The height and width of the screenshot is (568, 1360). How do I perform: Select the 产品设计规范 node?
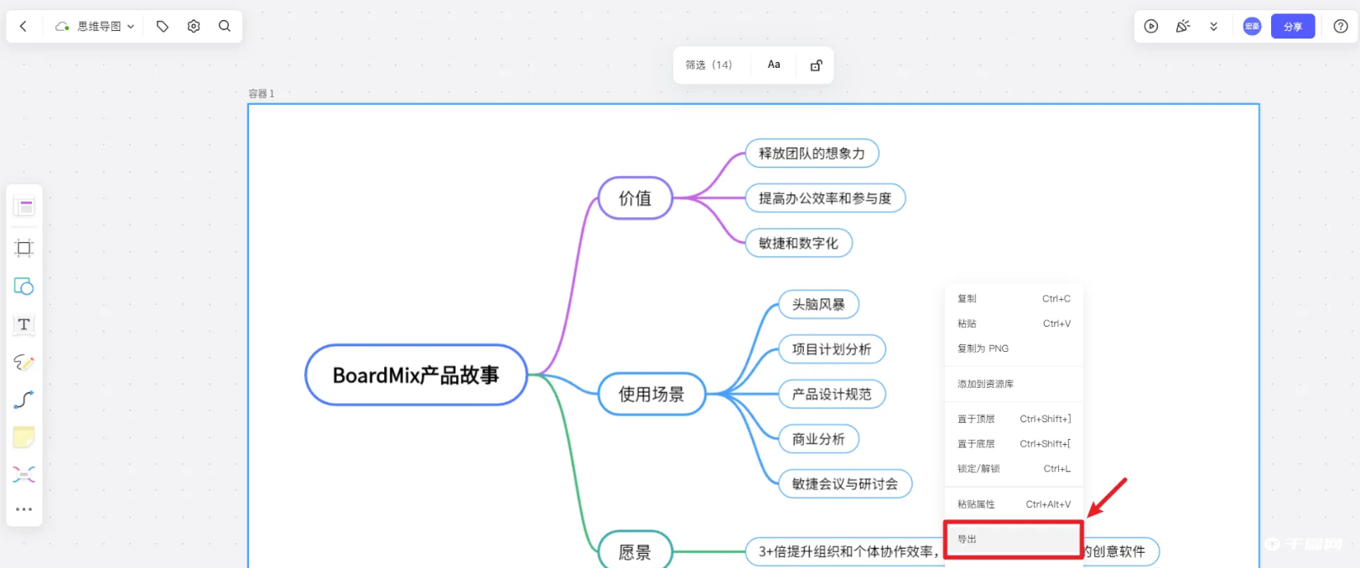click(832, 394)
